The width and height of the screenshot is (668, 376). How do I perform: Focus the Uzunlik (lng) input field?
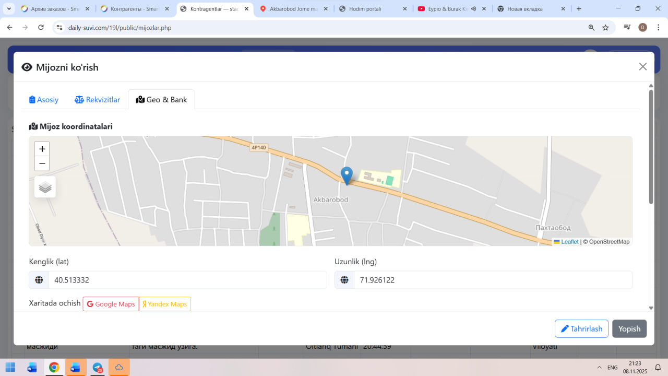pos(493,280)
